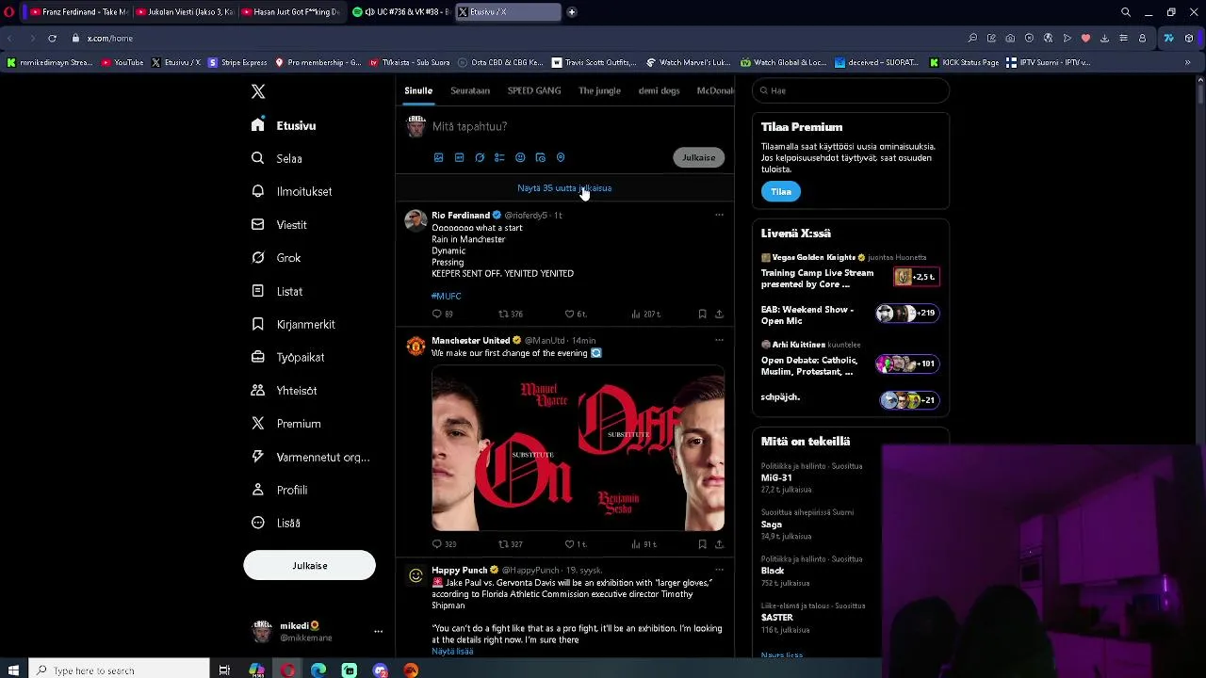Open Kirjanmerkit bookmarks

[292, 324]
